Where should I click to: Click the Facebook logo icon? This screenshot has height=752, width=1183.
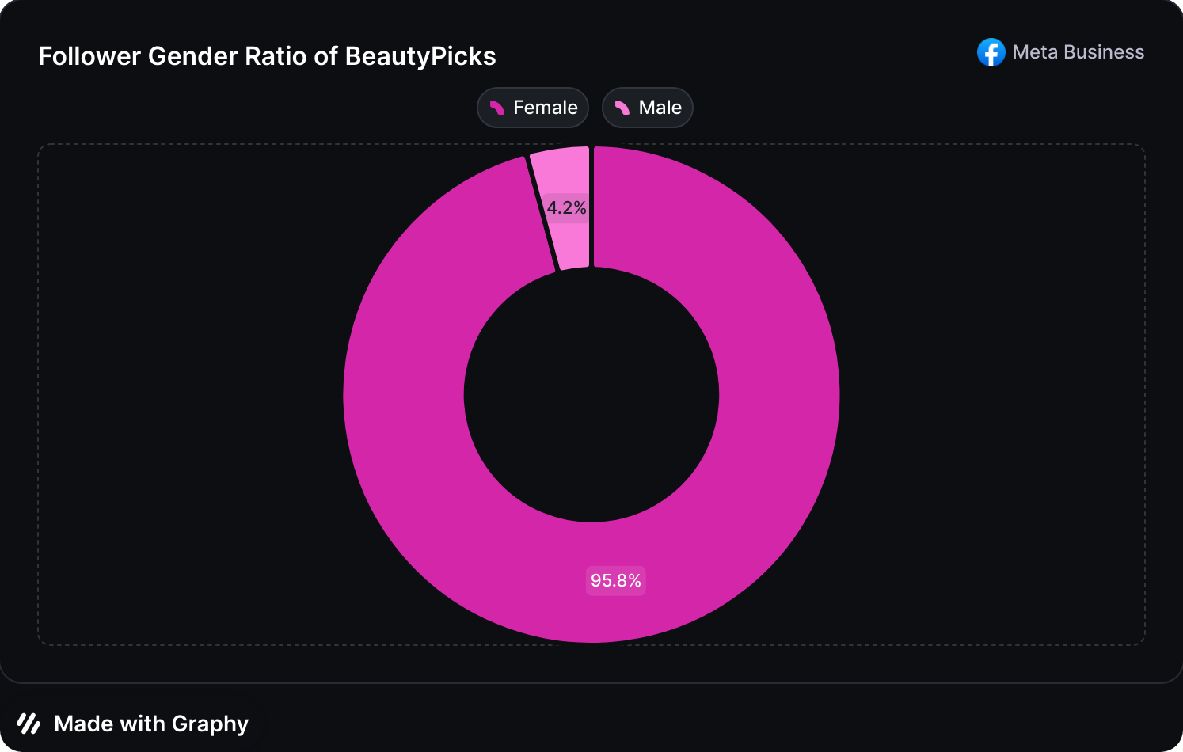[991, 52]
